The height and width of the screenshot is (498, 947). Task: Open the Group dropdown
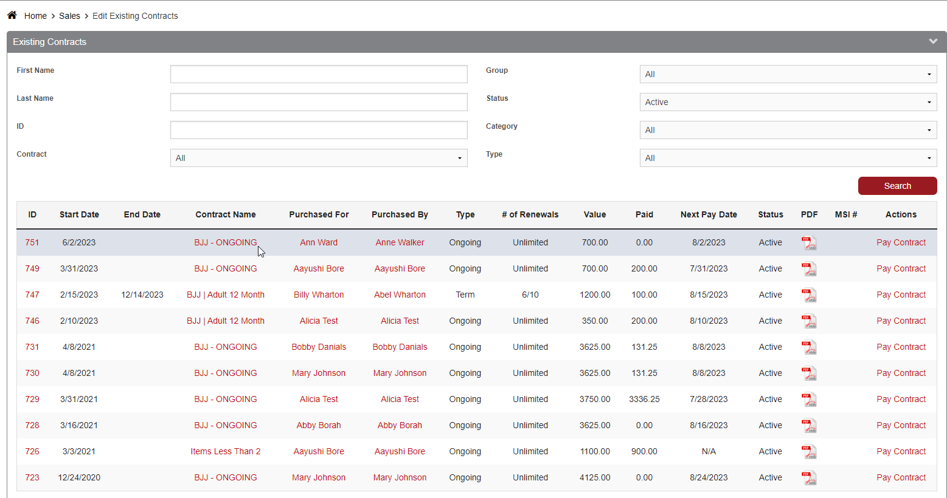click(788, 74)
